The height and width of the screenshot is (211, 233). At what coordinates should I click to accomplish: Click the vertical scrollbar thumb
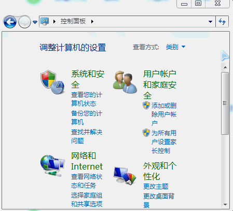click(225, 103)
